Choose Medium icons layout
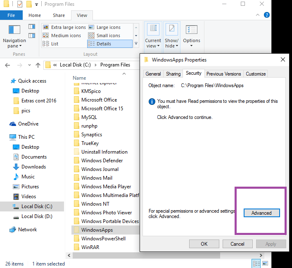This screenshot has width=292, height=268. pos(62,36)
